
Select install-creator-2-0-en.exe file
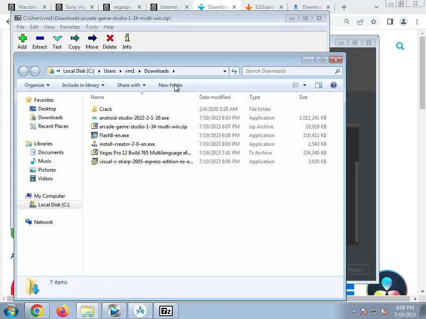point(127,144)
